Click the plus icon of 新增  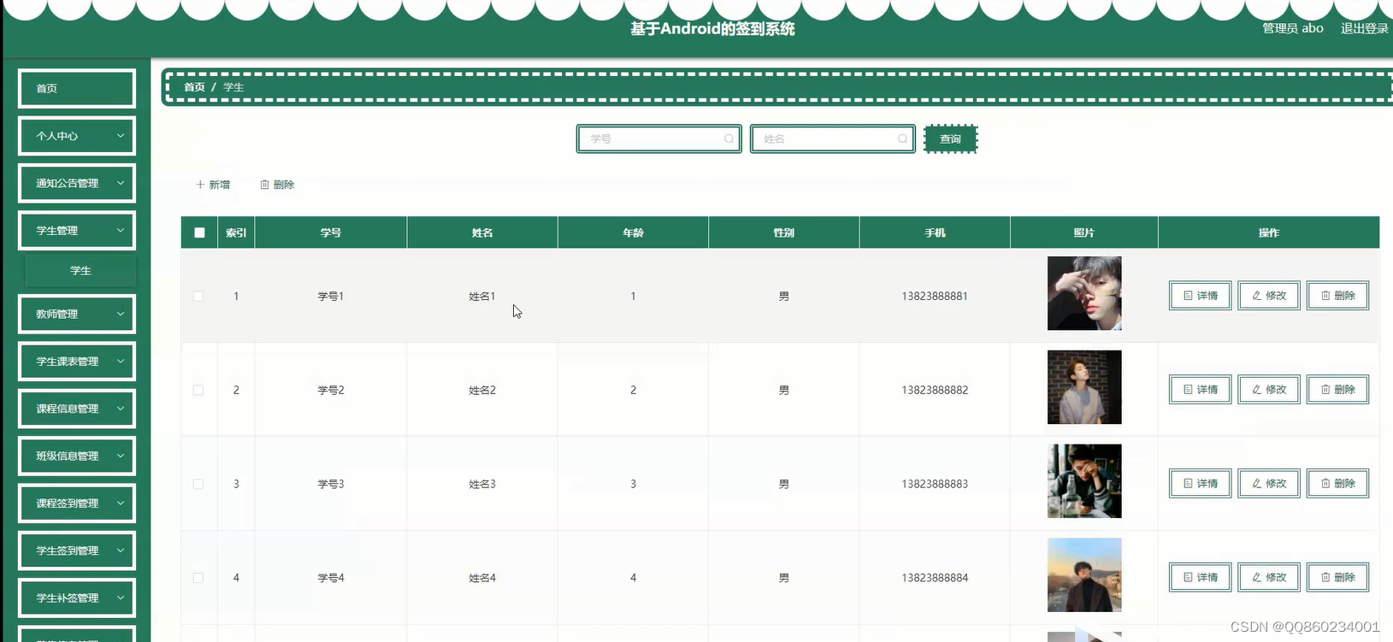pyautogui.click(x=200, y=185)
